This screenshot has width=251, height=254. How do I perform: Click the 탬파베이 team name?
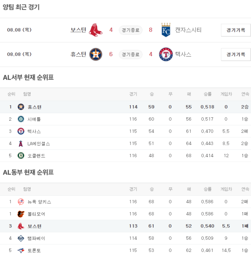click(36, 238)
